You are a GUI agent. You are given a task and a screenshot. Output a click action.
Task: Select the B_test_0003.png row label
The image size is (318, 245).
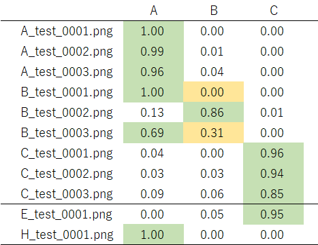(67, 133)
